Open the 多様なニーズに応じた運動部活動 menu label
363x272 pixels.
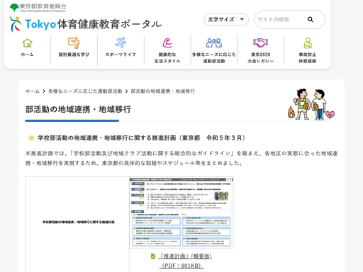214,58
